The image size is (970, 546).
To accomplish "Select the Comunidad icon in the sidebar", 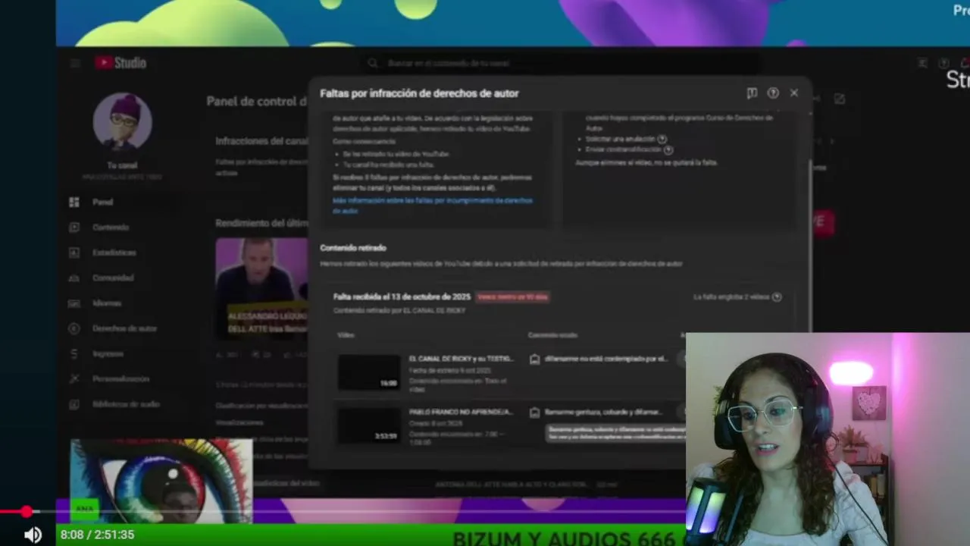I will pos(74,278).
